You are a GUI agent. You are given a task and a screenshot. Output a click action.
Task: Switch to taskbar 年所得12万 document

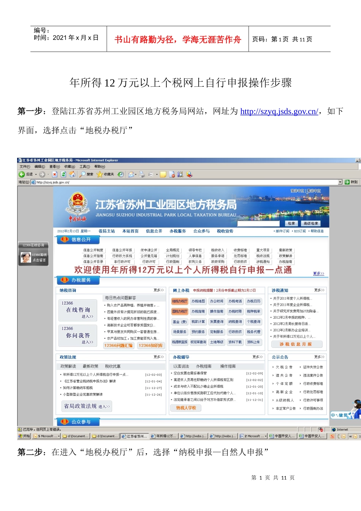[x=164, y=436]
